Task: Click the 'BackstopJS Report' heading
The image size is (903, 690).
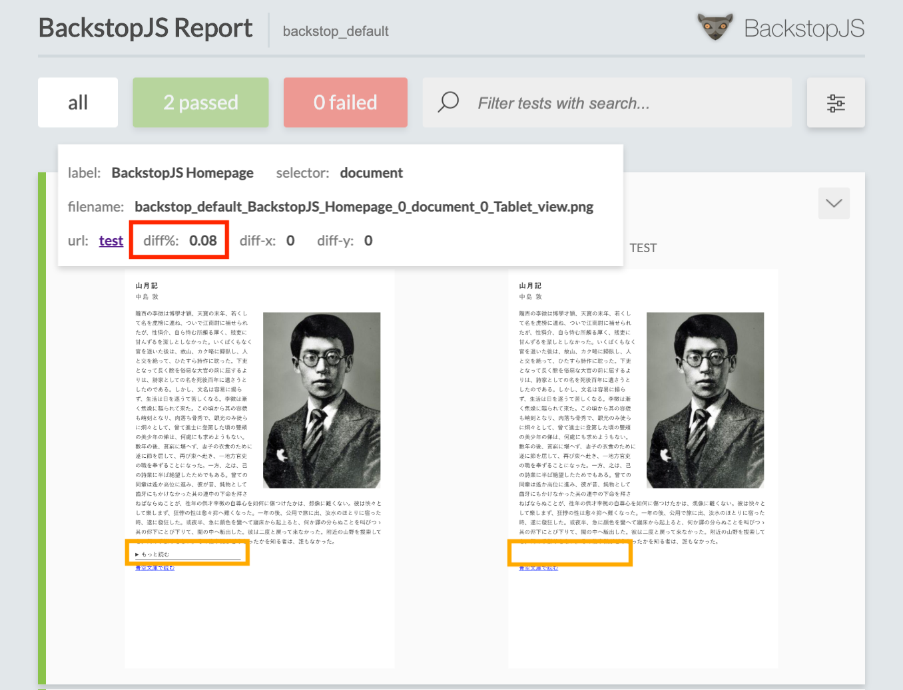Action: click(145, 28)
